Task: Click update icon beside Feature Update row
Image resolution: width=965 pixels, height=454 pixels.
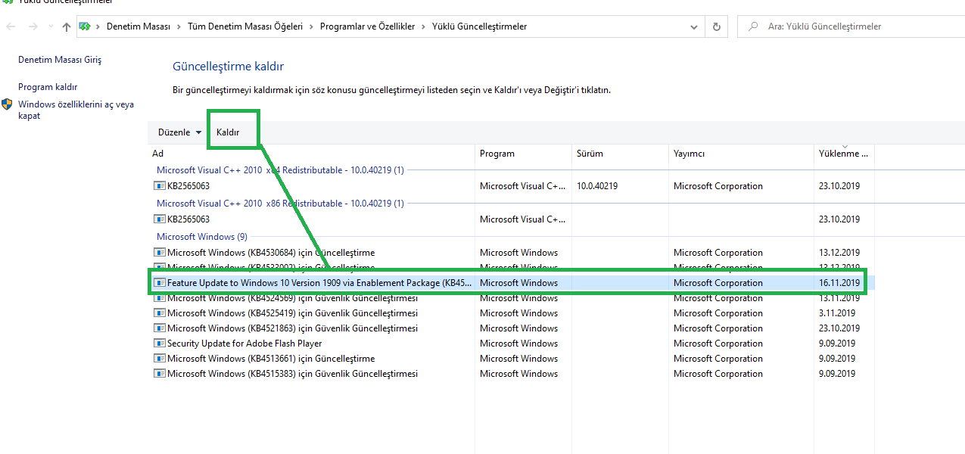Action: [160, 283]
